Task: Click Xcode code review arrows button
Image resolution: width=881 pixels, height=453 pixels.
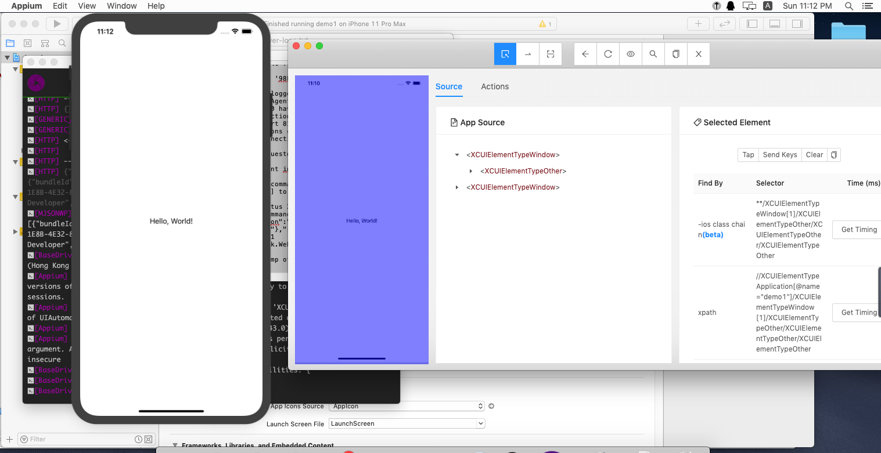Action: pos(724,24)
